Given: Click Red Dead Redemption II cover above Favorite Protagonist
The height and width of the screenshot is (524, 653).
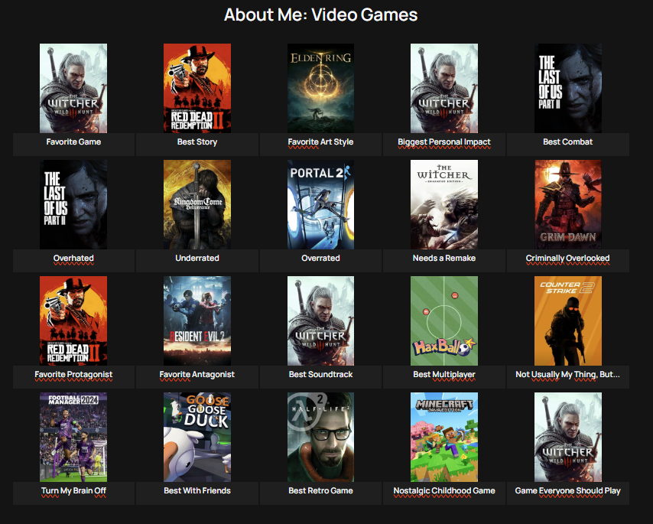Looking at the screenshot, I should (x=73, y=321).
